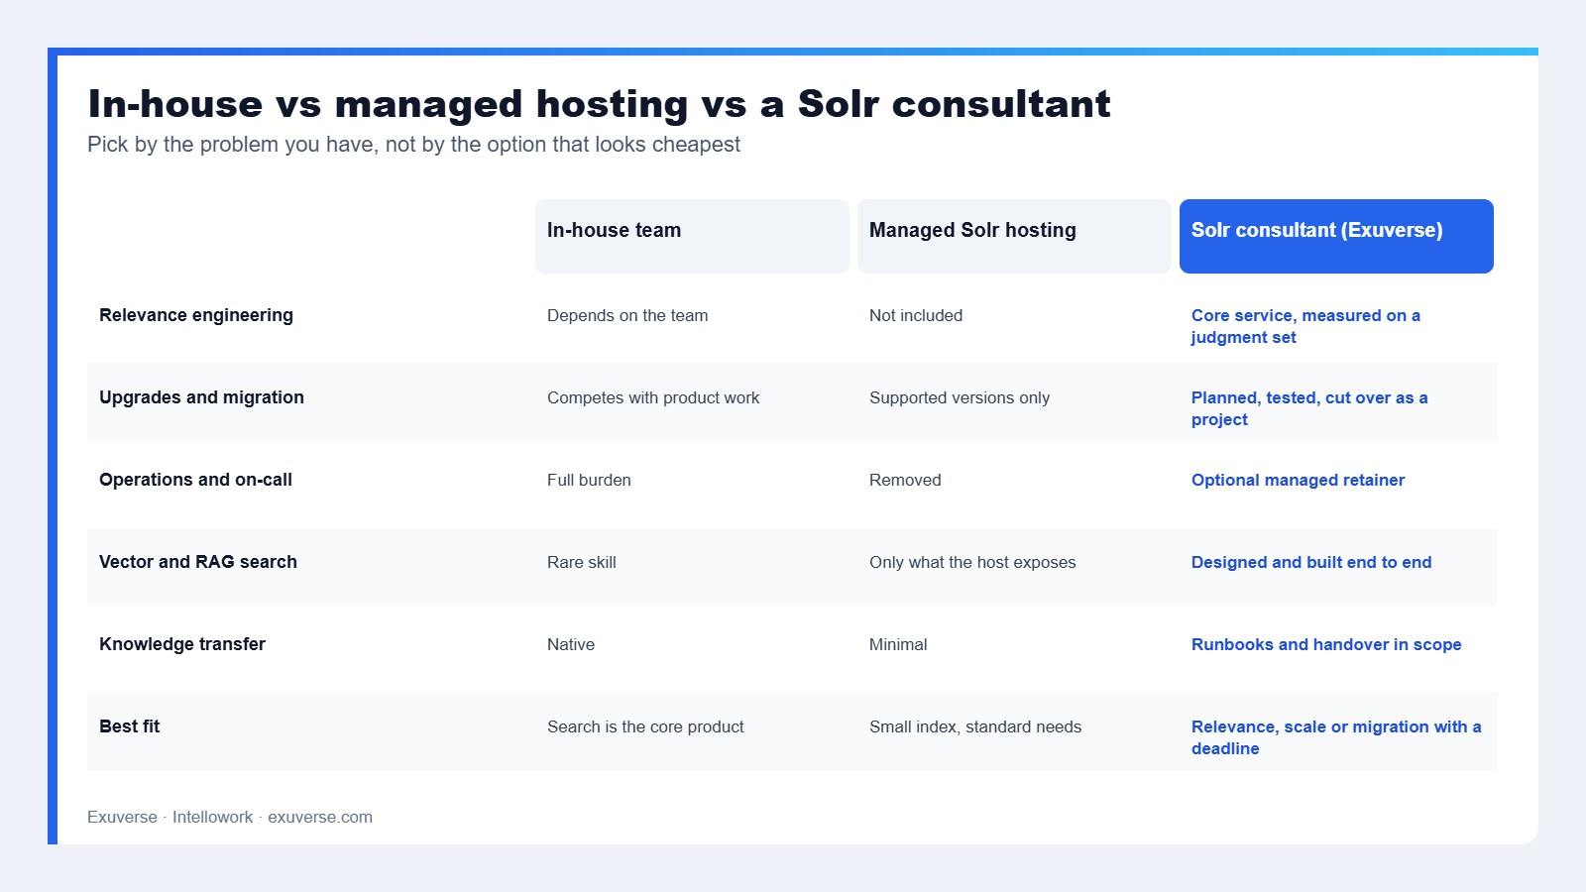Click the title "In-house vs managed hosting vs a Solr consultant"
The width and height of the screenshot is (1586, 892).
coord(599,104)
